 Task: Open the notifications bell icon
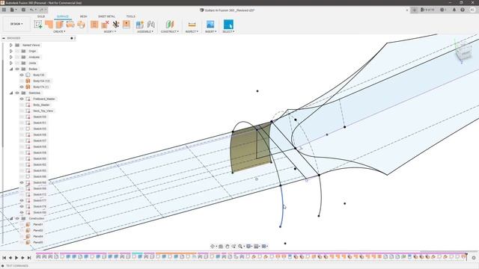click(454, 10)
